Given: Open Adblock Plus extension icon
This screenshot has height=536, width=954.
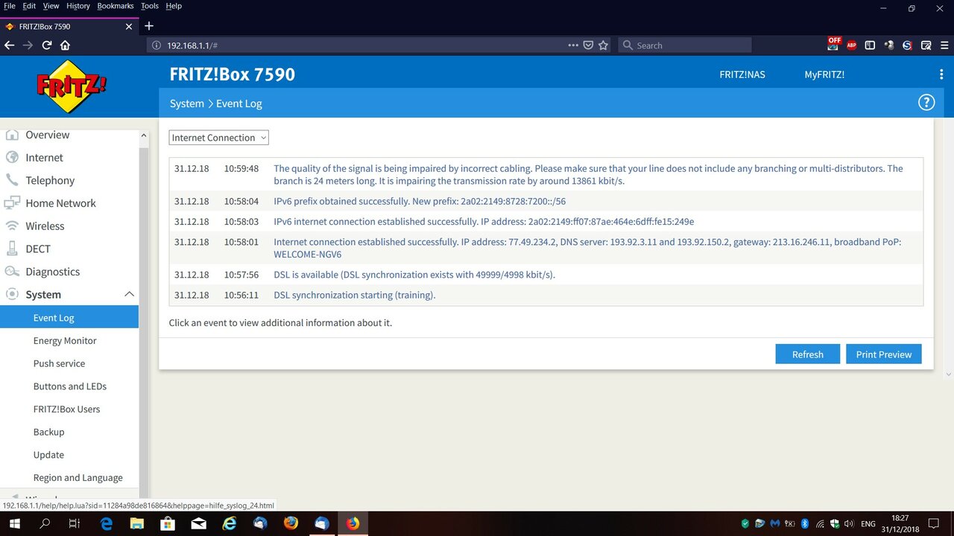Looking at the screenshot, I should coord(851,45).
